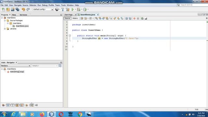Viewport: 208px width, 117px height.
Task: Collapse the insertdemo package node
Action: (8, 23)
